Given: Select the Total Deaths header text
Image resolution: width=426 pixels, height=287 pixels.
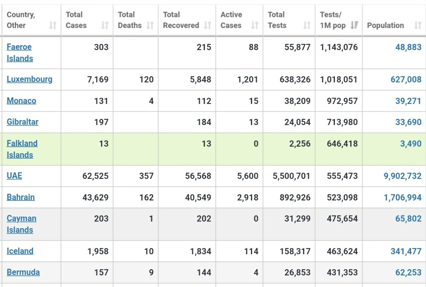Looking at the screenshot, I should [130, 20].
